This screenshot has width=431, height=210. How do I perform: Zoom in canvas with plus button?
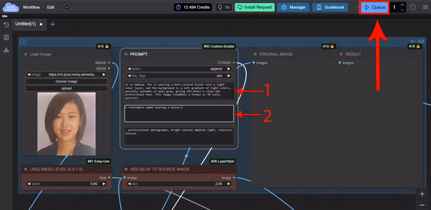[422, 194]
